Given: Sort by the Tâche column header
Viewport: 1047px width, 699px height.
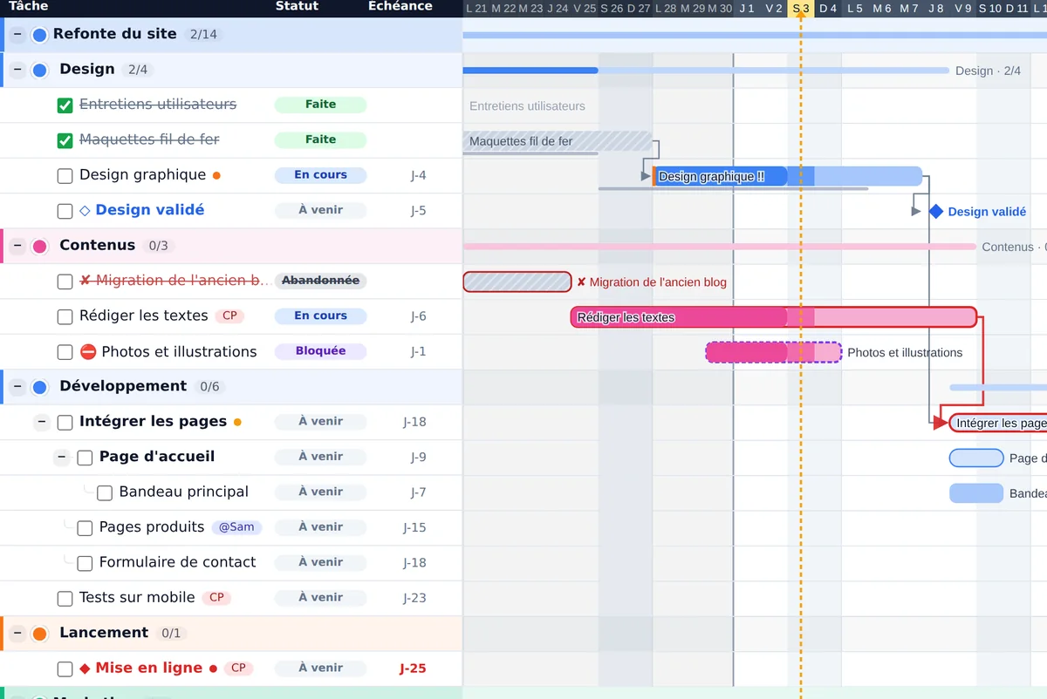Looking at the screenshot, I should [29, 6].
